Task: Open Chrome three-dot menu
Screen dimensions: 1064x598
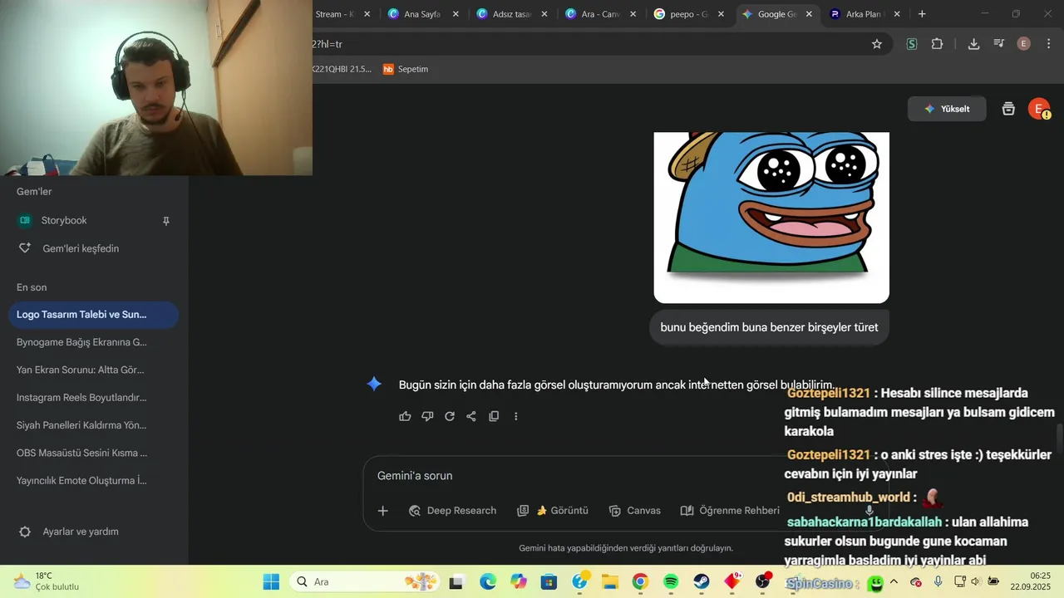Action: tap(1048, 44)
